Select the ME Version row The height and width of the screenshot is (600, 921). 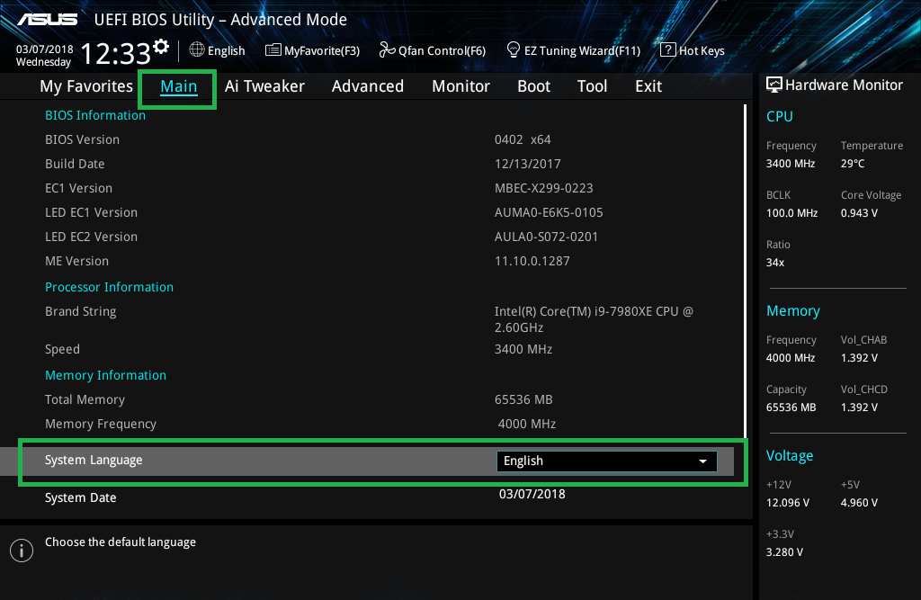pos(77,261)
